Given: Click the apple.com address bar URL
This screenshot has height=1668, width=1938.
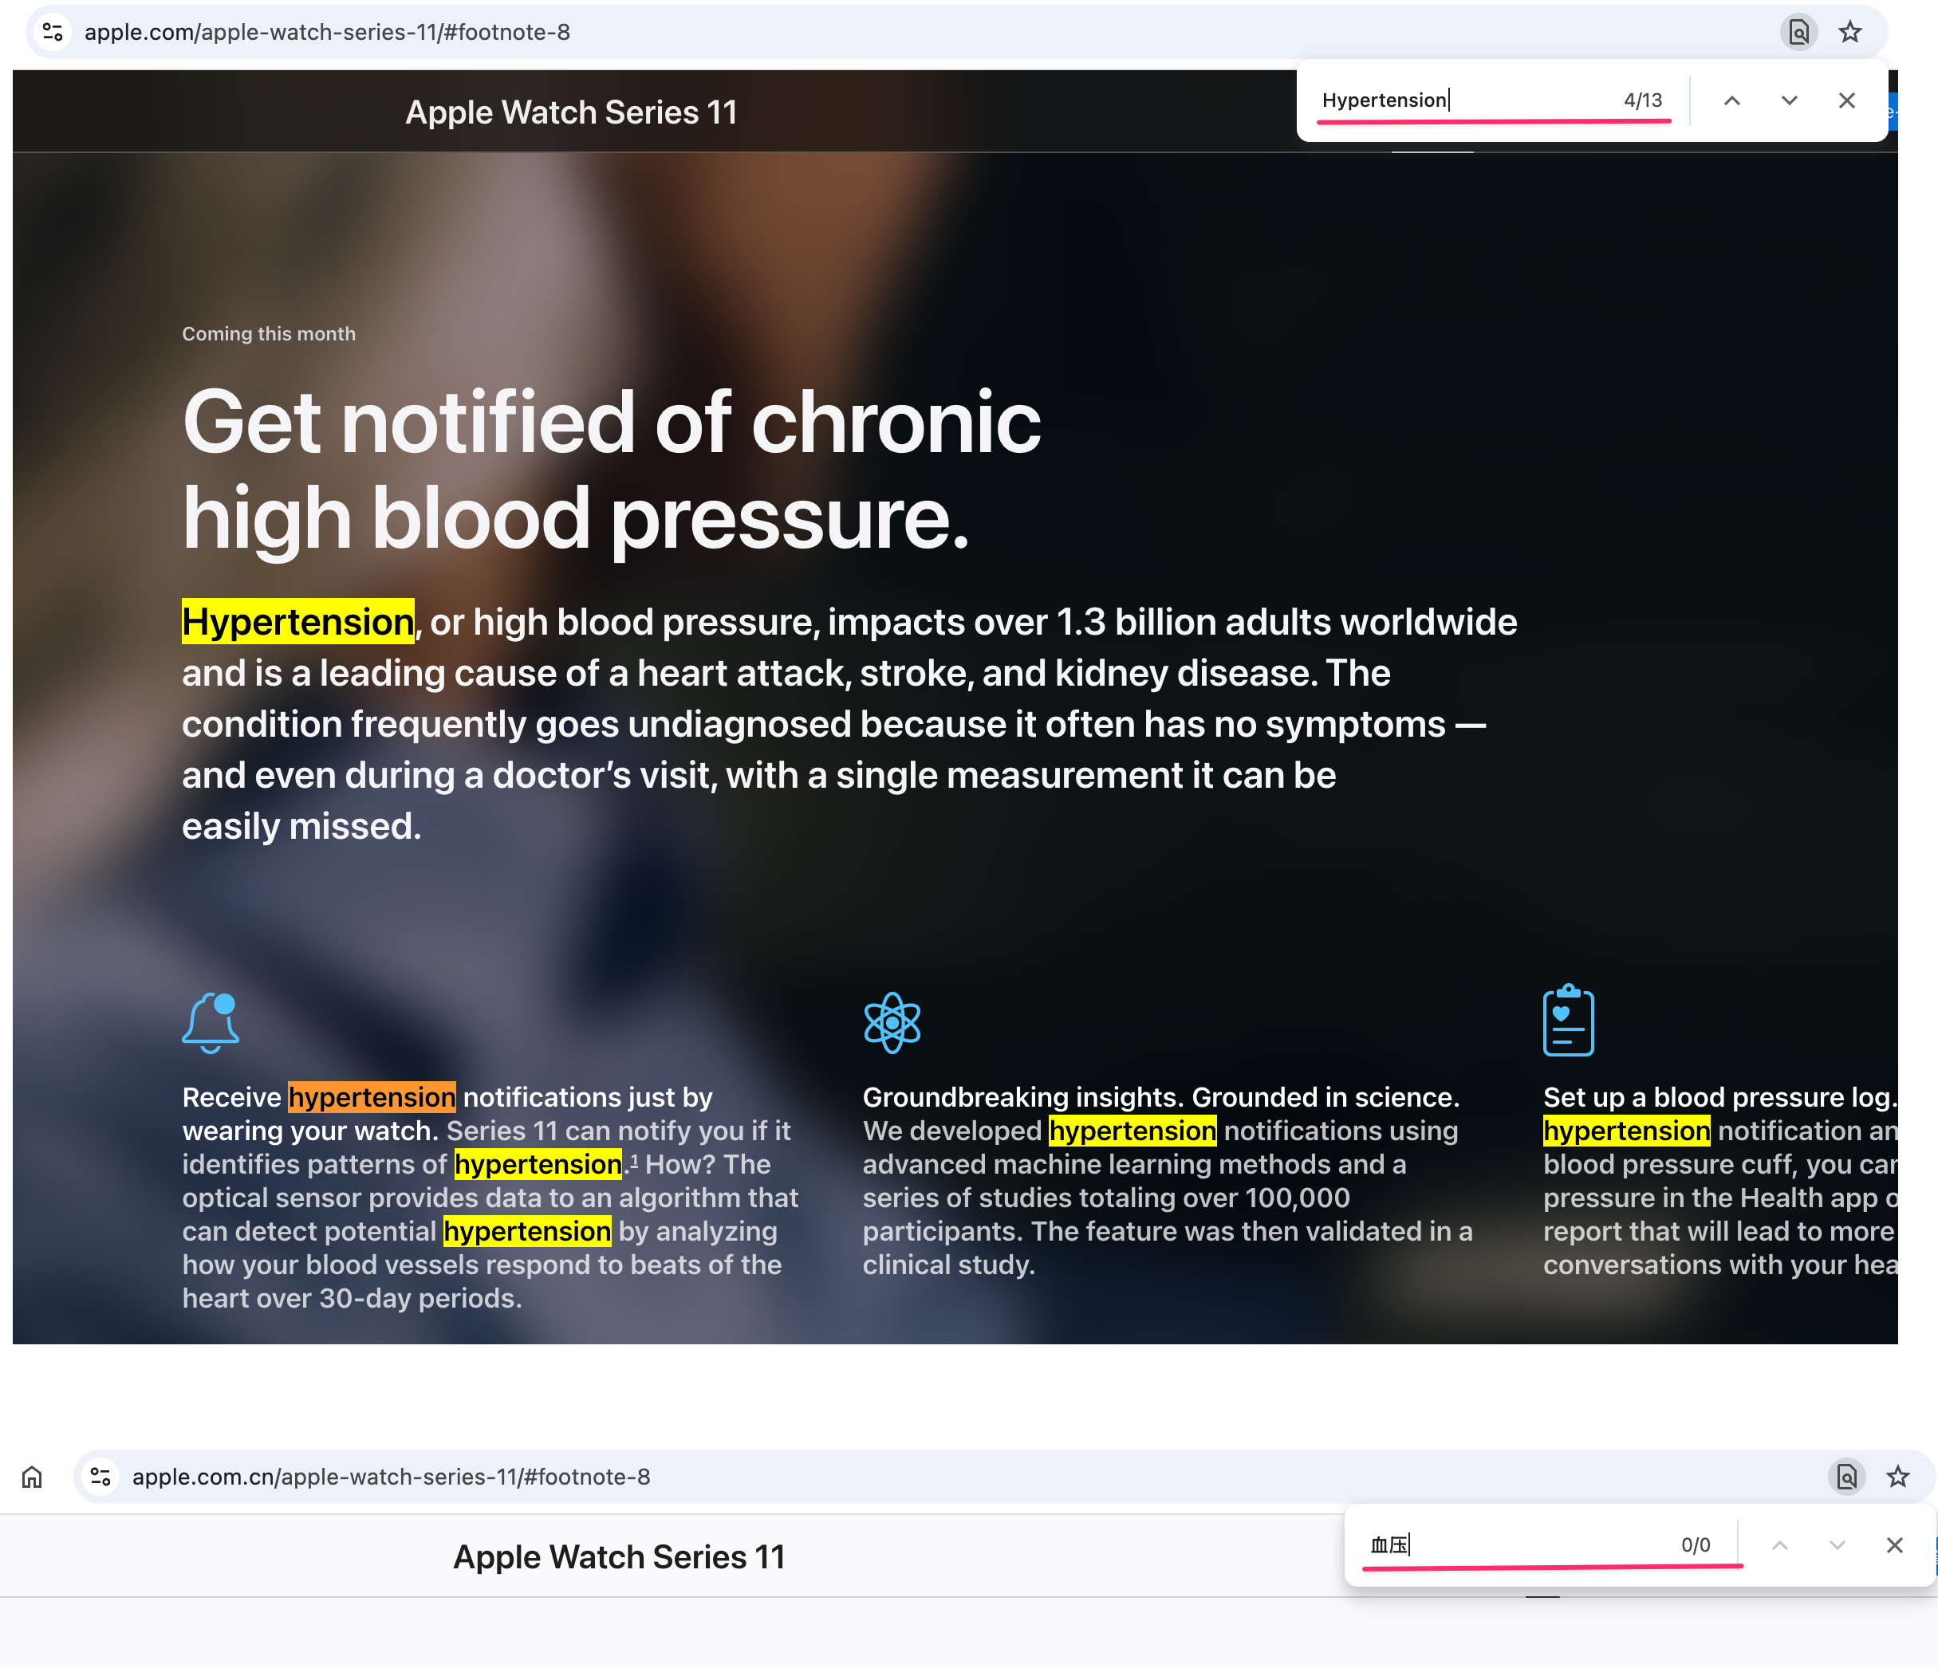Looking at the screenshot, I should click(x=327, y=32).
